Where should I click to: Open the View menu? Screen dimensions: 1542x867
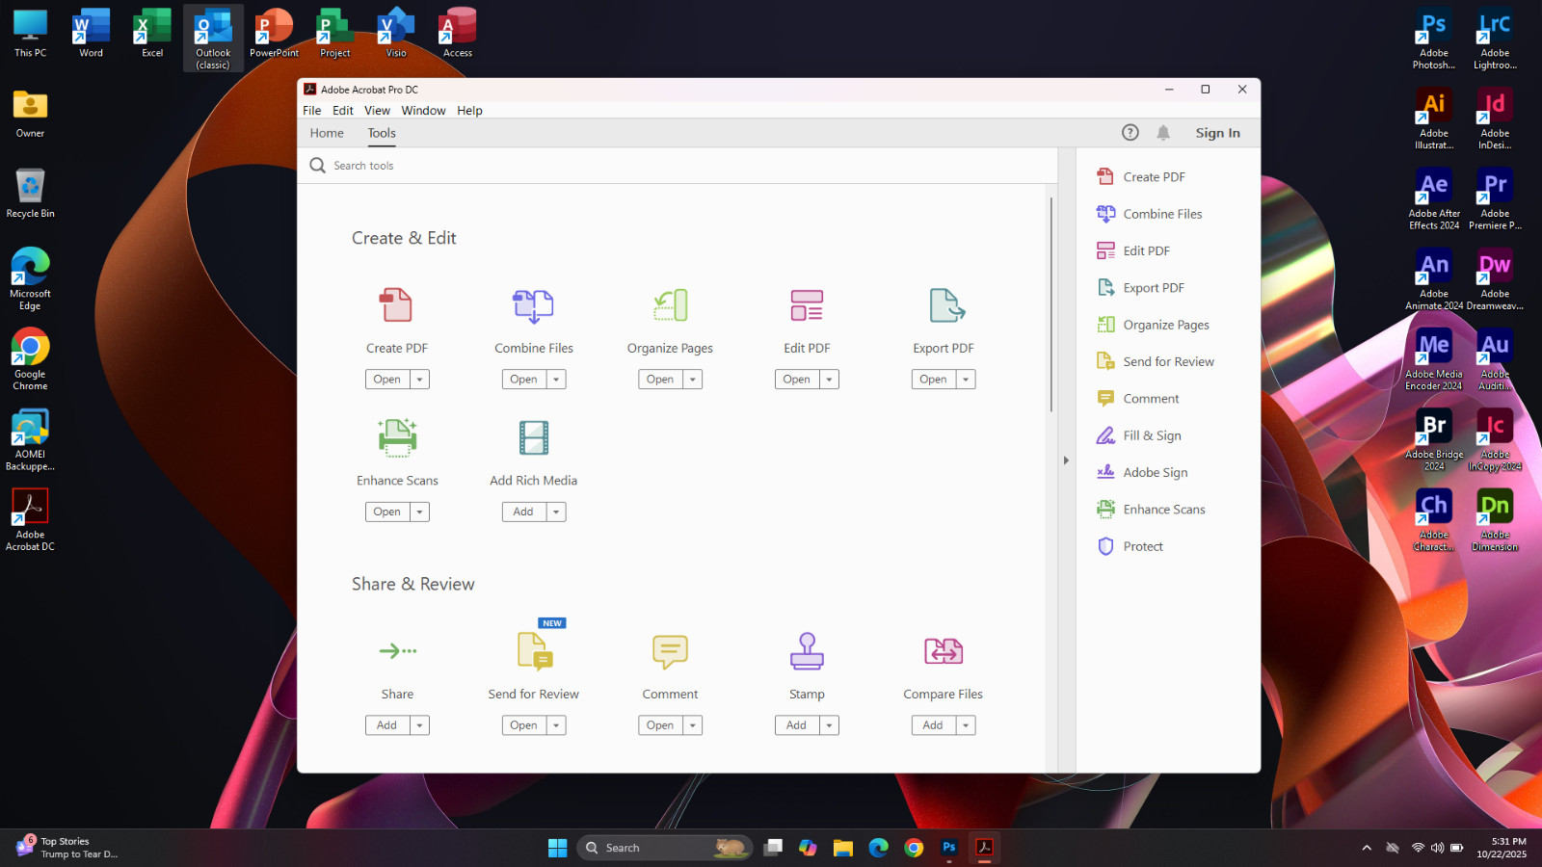[377, 111]
